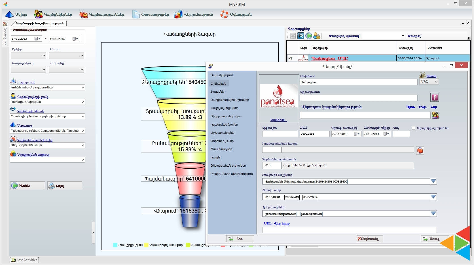The width and height of the screenshot is (474, 265).
Task: Click the Տեսակ type icon in dialog
Action: click(x=423, y=75)
